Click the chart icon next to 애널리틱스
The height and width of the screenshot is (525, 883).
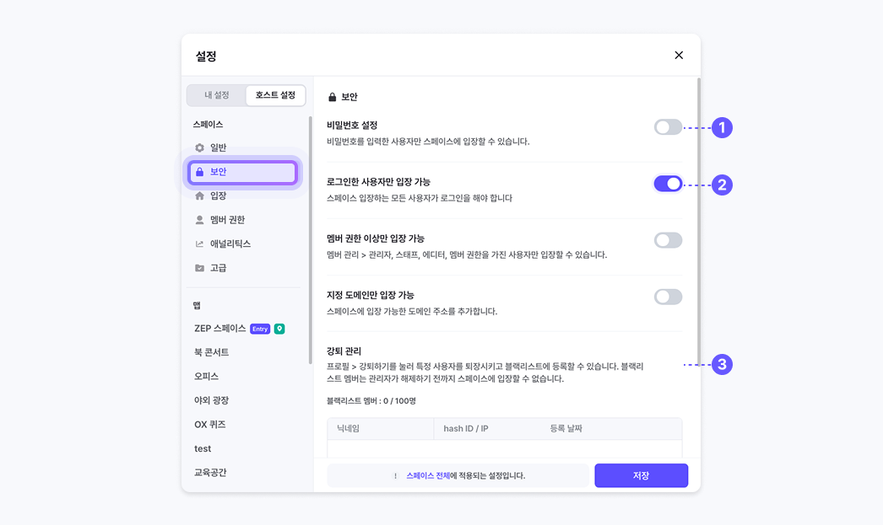[x=200, y=244]
